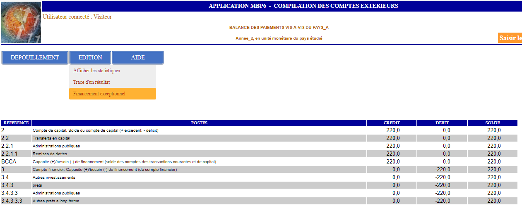The image size is (522, 206).
Task: Click the Utilisateur connecté : Visiteur text
Action: [x=77, y=17]
